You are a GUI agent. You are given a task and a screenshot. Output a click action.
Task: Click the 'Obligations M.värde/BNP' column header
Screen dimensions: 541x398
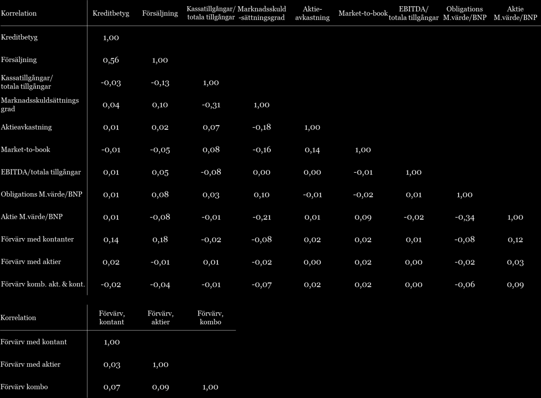point(465,13)
